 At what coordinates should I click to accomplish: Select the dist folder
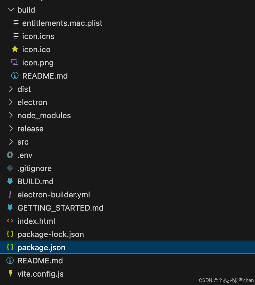(x=24, y=89)
